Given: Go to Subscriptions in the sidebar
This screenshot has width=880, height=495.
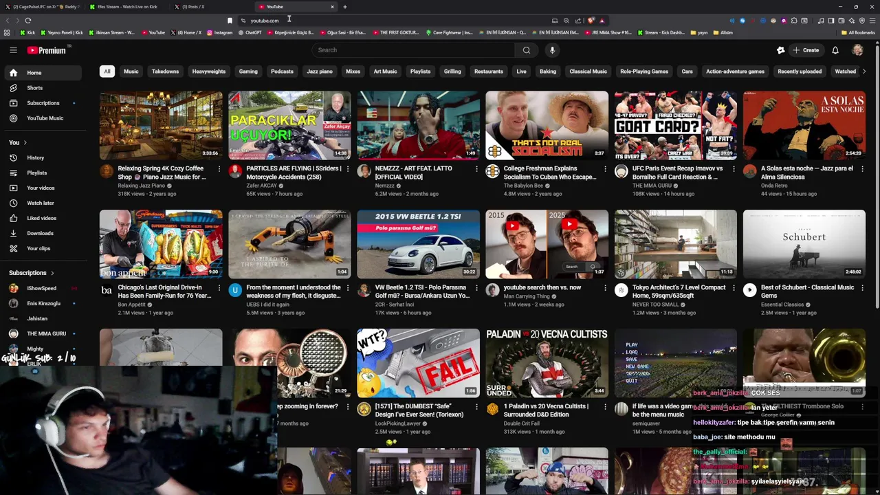Looking at the screenshot, I should click(43, 103).
